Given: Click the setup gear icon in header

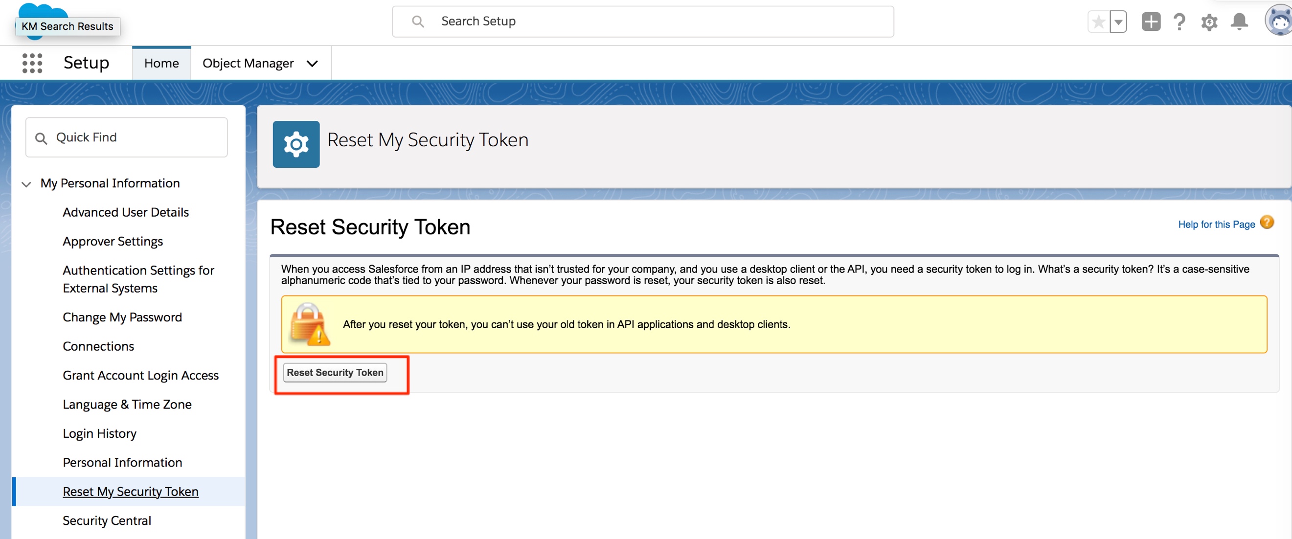Looking at the screenshot, I should (x=1209, y=22).
